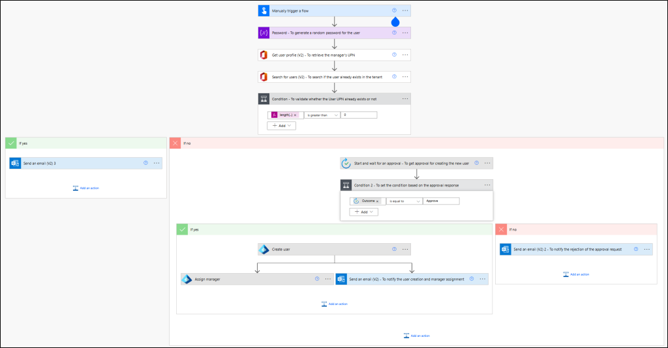The height and width of the screenshot is (348, 668).
Task: Click the Assign manager Azure AD icon
Action: [x=187, y=279]
